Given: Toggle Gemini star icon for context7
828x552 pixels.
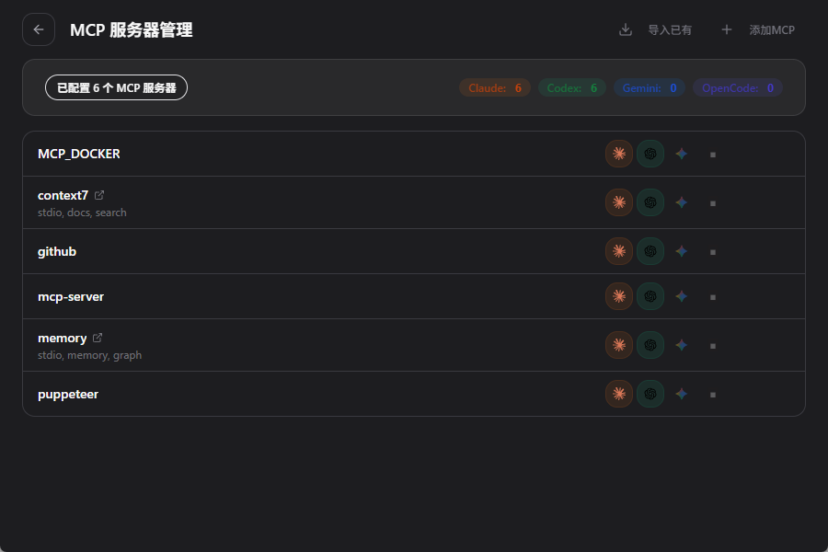Looking at the screenshot, I should [x=681, y=202].
